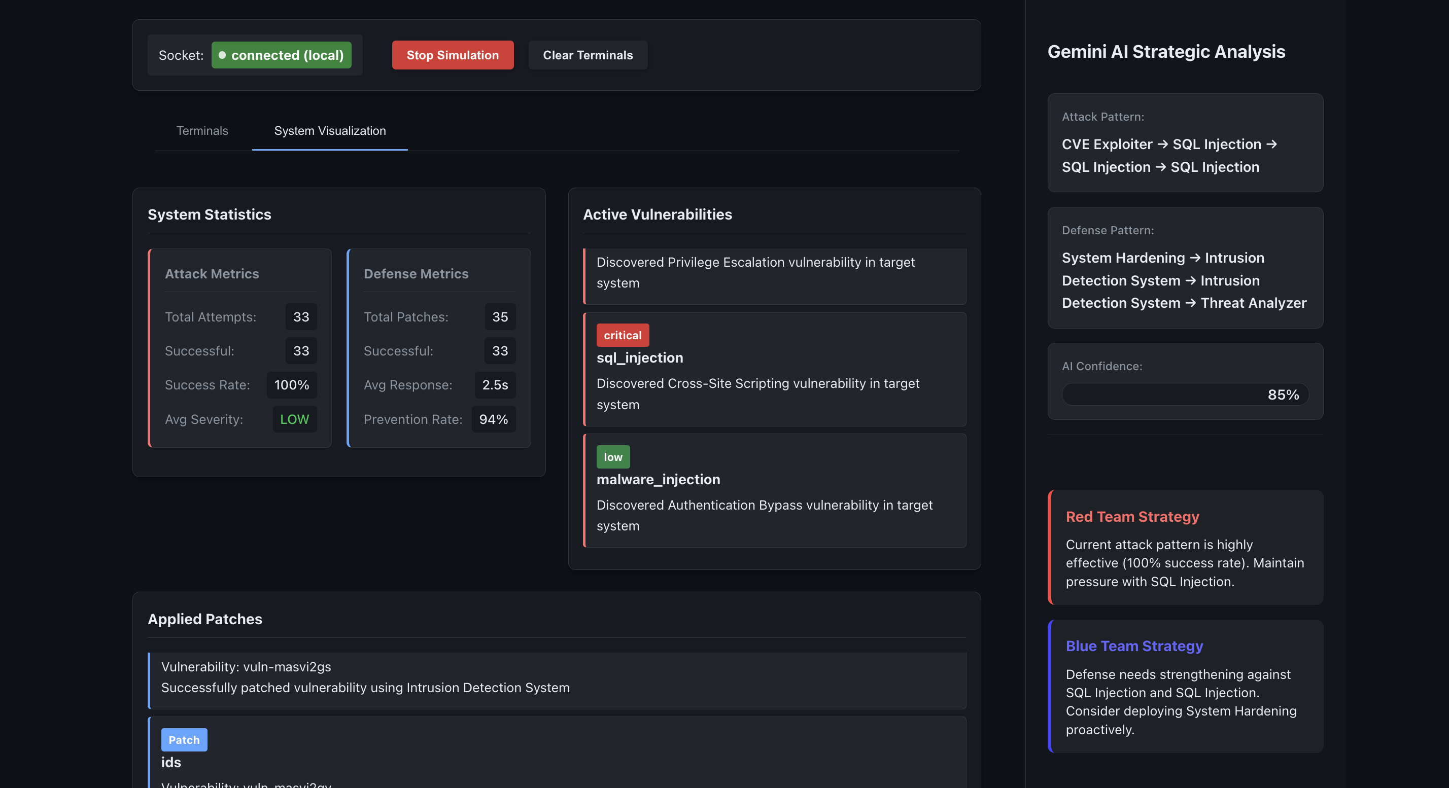This screenshot has height=788, width=1449.
Task: Click the AI Confidence progress bar
Action: click(x=1185, y=394)
